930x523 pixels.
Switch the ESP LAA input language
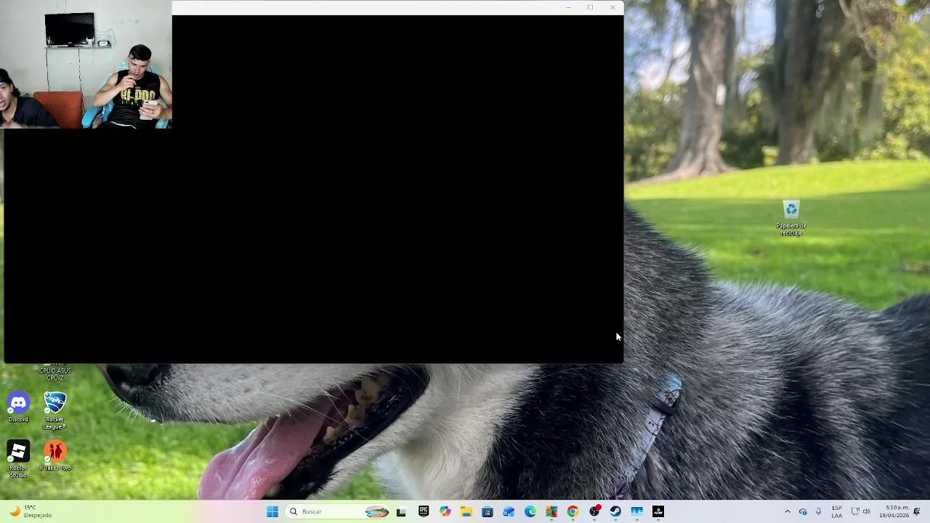coord(837,511)
